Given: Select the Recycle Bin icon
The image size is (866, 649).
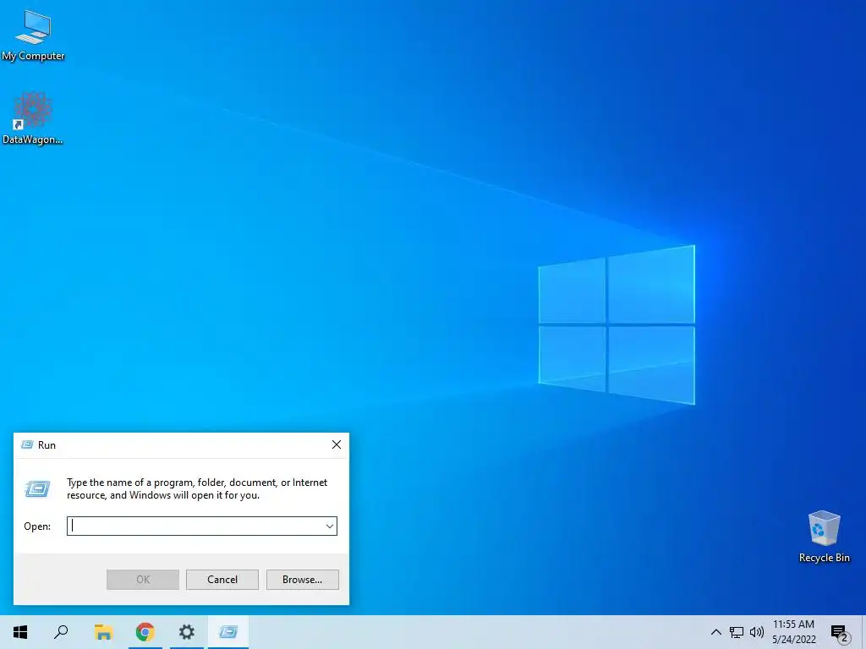Looking at the screenshot, I should coord(824,537).
